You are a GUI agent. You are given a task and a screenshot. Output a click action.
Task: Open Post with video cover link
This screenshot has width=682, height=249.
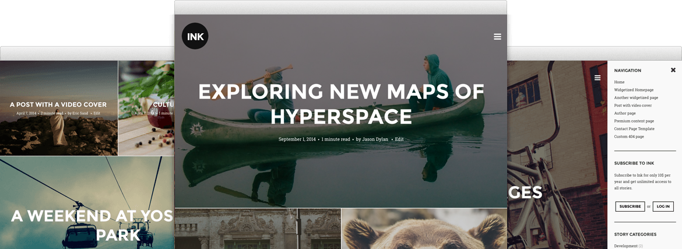coord(633,106)
